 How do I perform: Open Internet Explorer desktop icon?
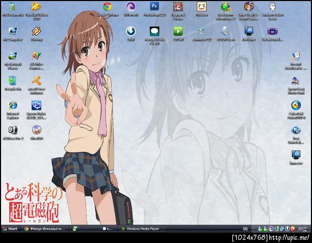coord(12,110)
